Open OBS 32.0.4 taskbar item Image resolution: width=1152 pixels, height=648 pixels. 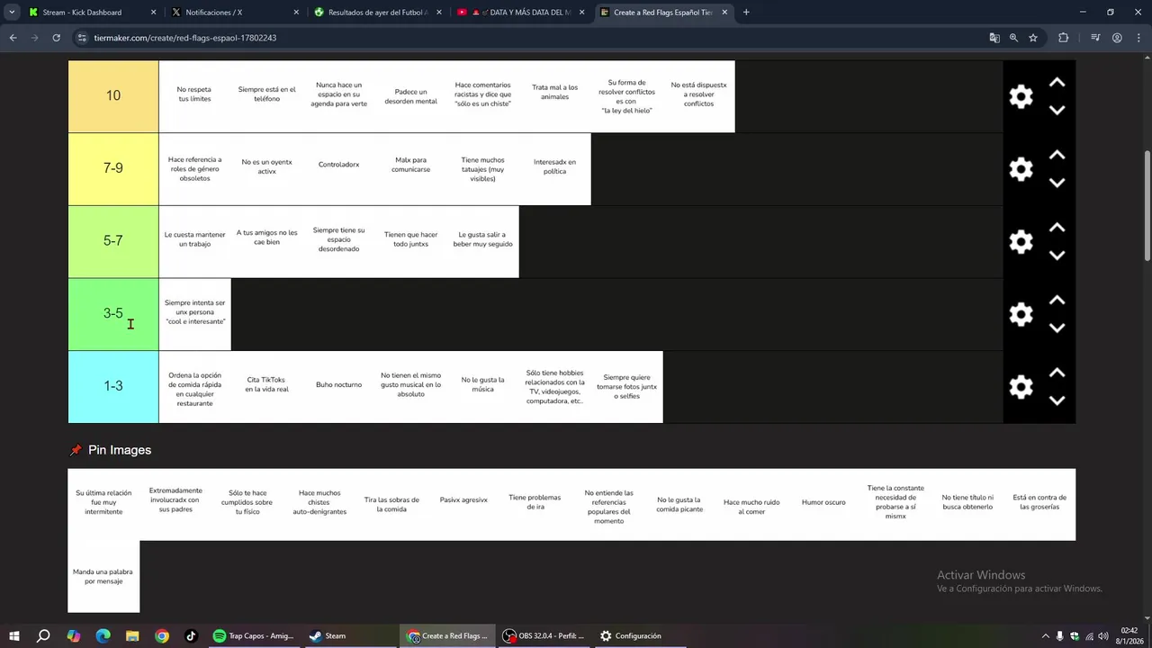(544, 635)
